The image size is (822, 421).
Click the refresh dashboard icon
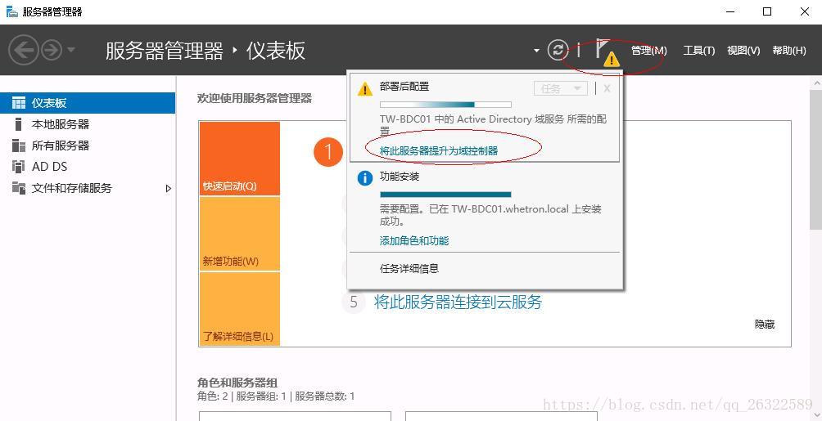tap(558, 50)
